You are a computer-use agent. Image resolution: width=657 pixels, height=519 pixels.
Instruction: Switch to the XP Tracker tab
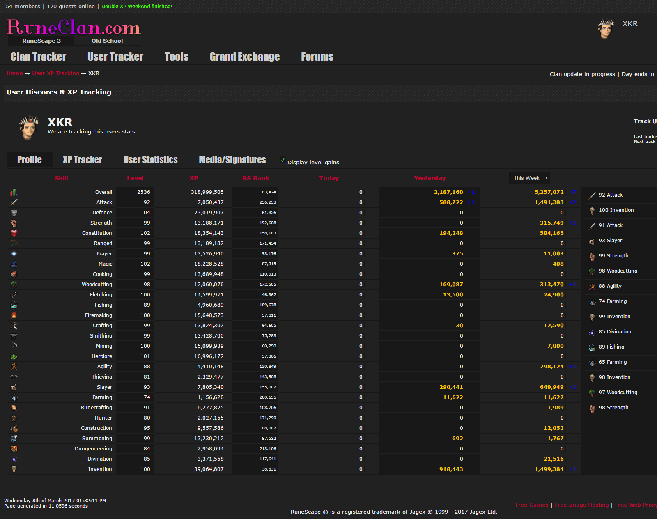[x=83, y=160]
